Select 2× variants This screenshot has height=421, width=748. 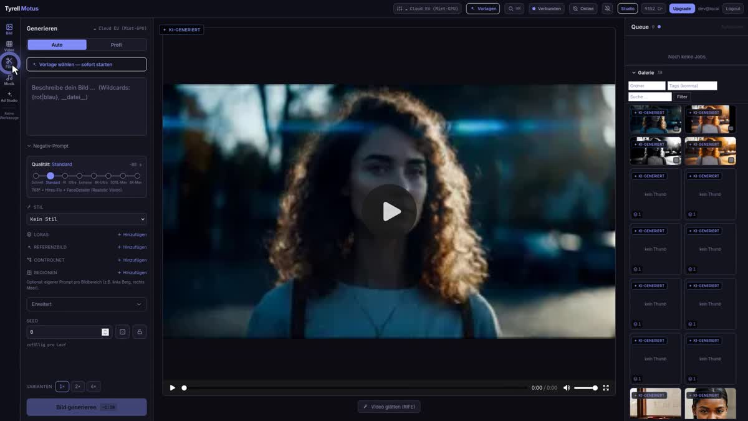click(x=78, y=387)
